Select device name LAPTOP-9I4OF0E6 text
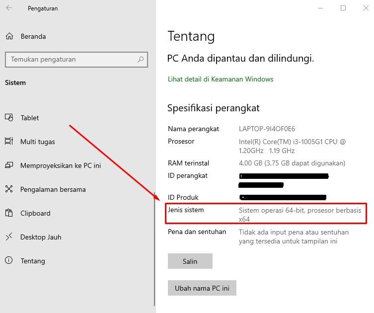This screenshot has width=374, height=313. [267, 129]
